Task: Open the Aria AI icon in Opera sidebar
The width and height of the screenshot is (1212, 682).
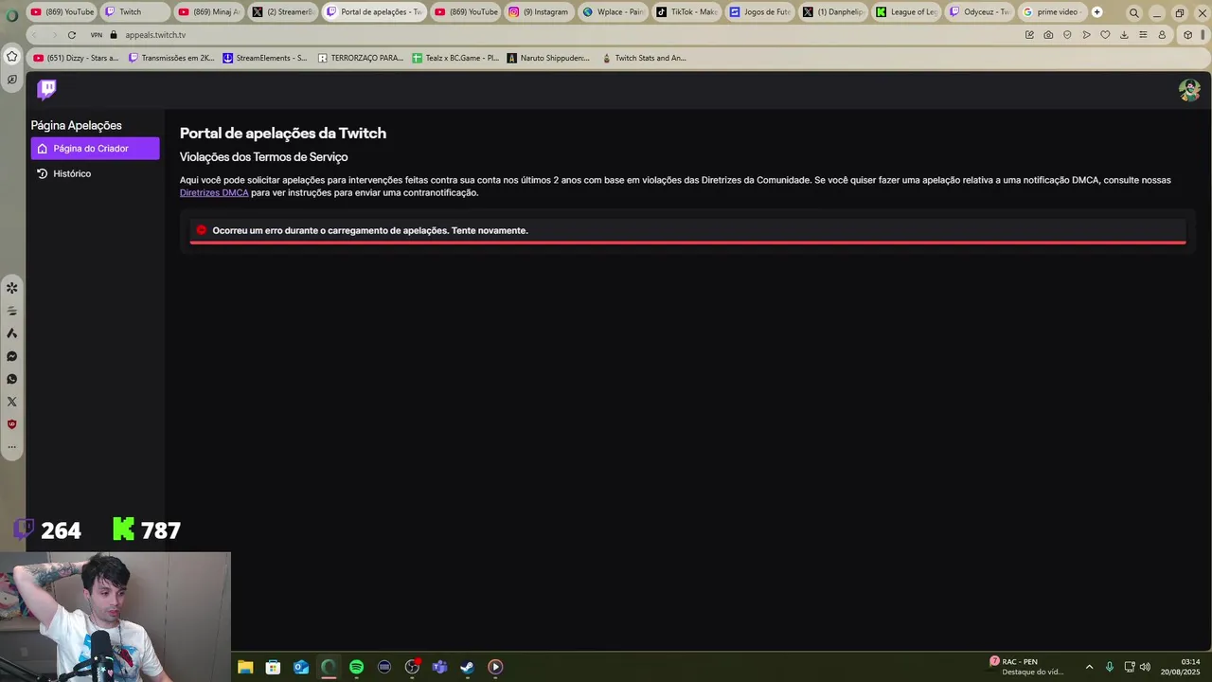Action: click(12, 333)
